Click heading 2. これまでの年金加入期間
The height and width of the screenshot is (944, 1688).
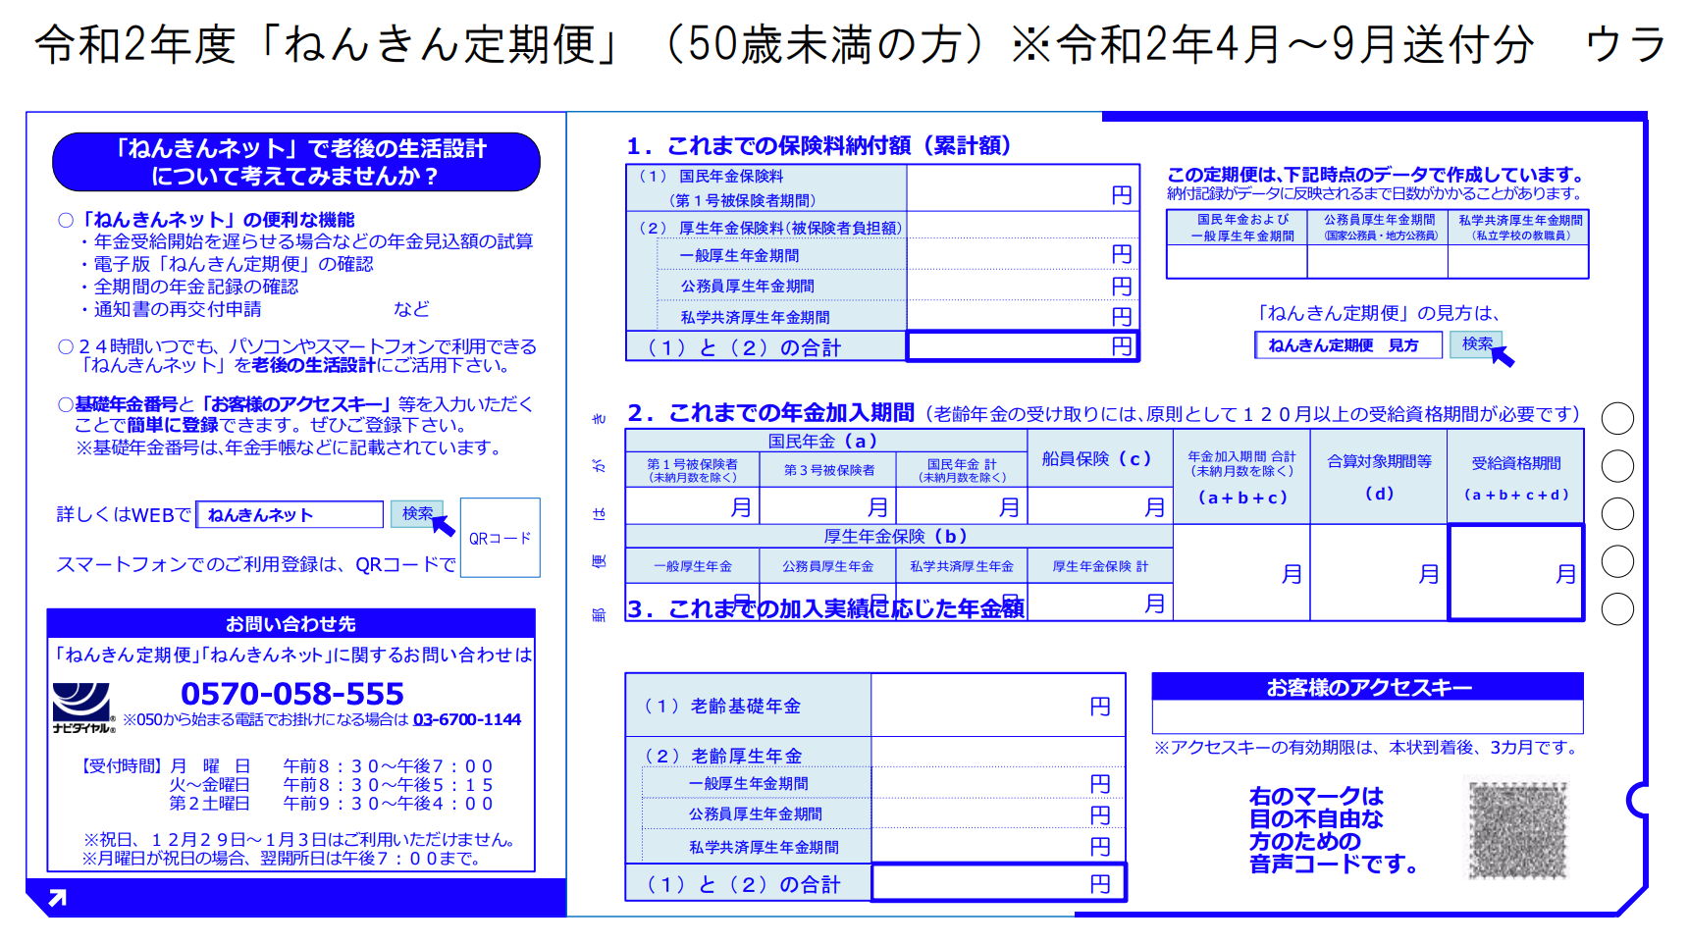click(x=770, y=412)
